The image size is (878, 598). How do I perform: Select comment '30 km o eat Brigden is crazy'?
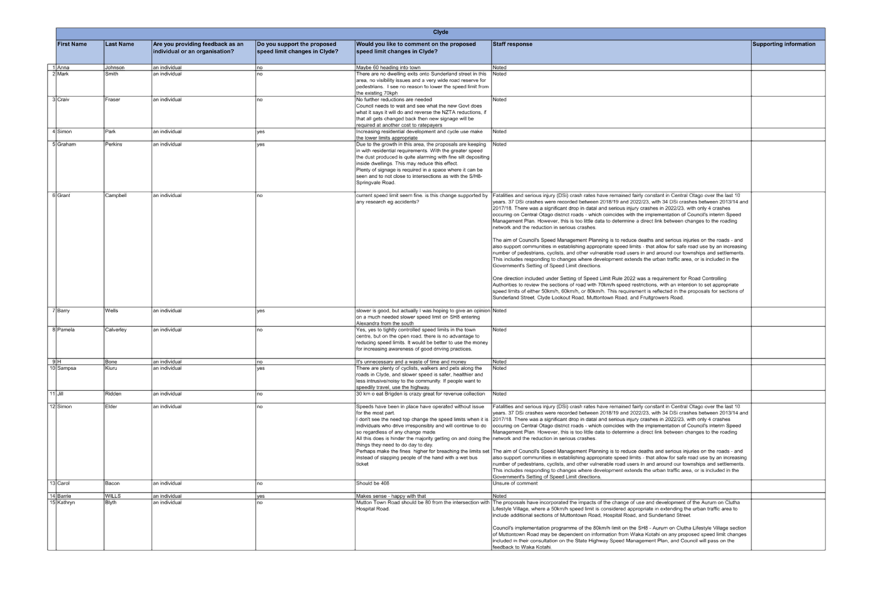tap(421, 394)
